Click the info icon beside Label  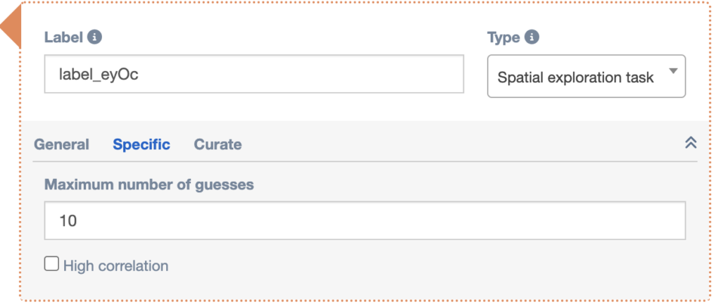tap(95, 37)
